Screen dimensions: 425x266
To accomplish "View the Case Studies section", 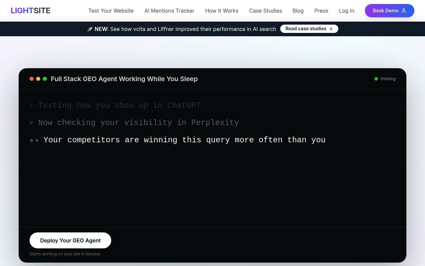I will tap(265, 11).
